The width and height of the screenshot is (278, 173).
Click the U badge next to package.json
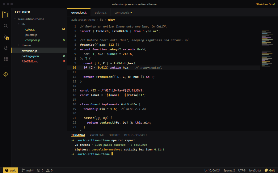[64, 56]
